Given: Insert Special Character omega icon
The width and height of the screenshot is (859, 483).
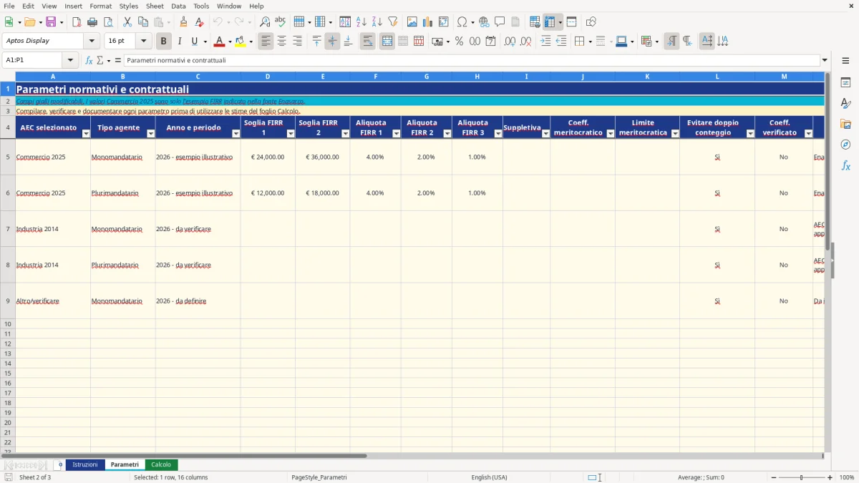Looking at the screenshot, I should tap(462, 22).
